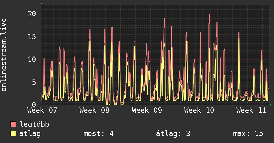The image size is (274, 143).
Task: Click the y-axis value 0
Action: coord(34,105)
